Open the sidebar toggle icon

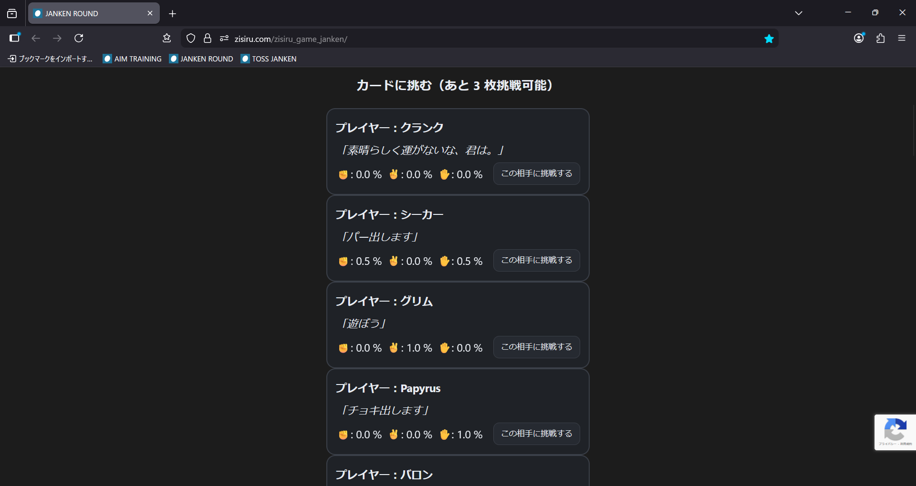15,38
